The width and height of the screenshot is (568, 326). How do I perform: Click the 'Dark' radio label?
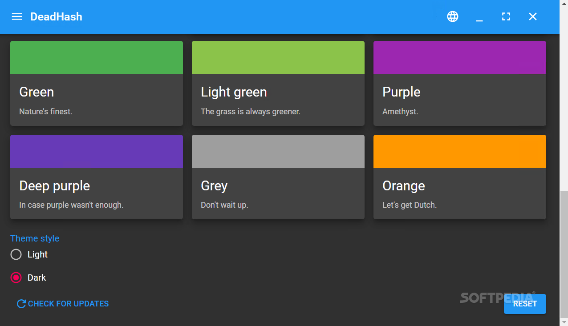click(37, 278)
